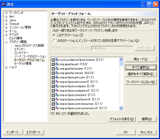Toggle org.eclipse.compare (2.1.0) checkbox
Image resolution: width=160 pixels, height=139 pixels.
tap(53, 86)
